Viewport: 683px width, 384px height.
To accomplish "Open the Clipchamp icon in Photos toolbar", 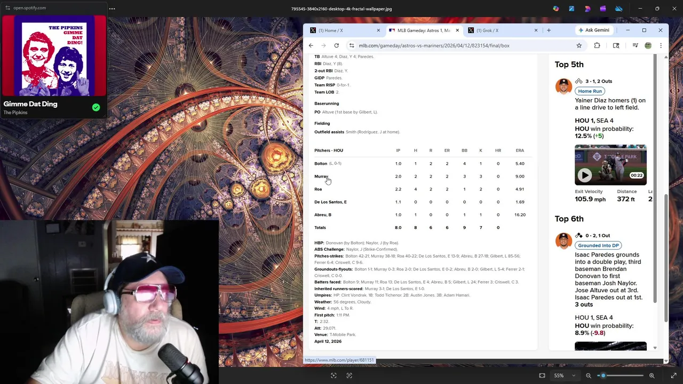I will [603, 9].
